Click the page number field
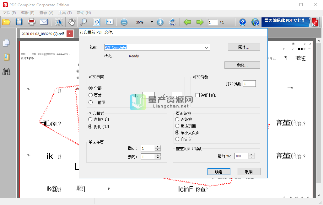Screen dimensions: 323x205 pyautogui.click(x=213, y=22)
